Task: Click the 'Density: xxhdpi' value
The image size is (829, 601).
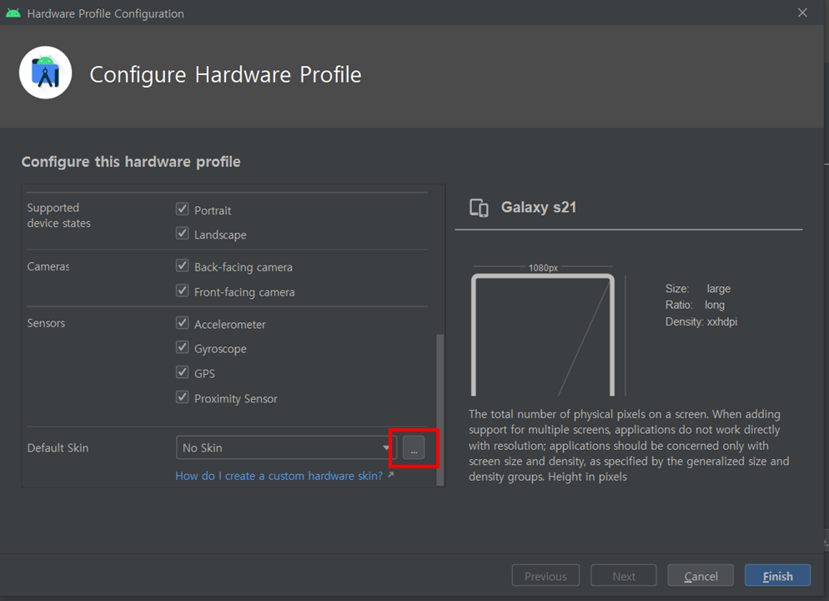Action: 701,321
